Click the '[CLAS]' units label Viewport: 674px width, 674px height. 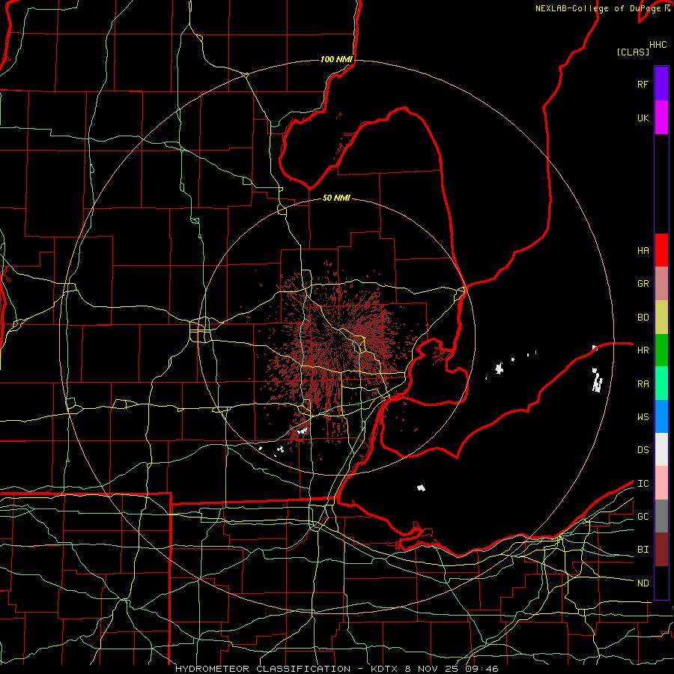pyautogui.click(x=633, y=52)
